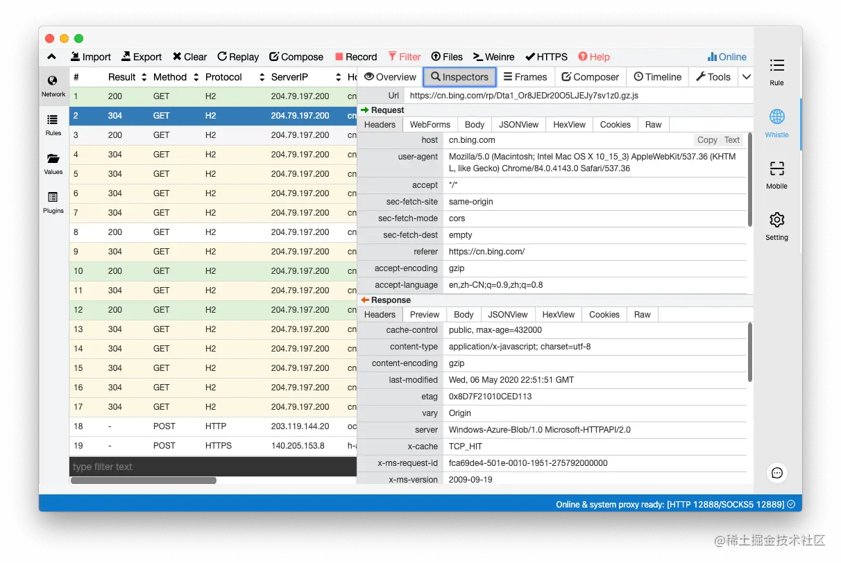Viewport: 841px width, 563px height.
Task: Open request HexView tab
Action: (x=570, y=125)
